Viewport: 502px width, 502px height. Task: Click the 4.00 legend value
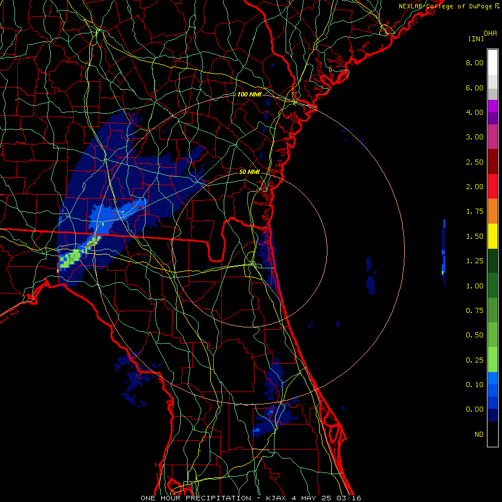[x=475, y=112]
